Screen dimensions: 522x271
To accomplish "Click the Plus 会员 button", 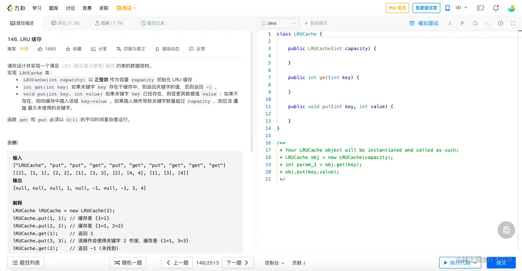I will 397,8.
